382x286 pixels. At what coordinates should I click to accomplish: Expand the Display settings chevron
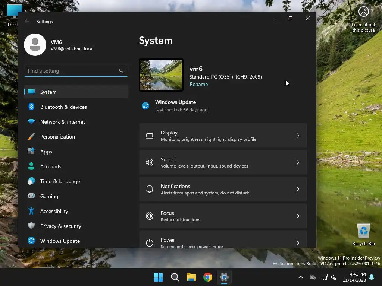click(x=298, y=136)
